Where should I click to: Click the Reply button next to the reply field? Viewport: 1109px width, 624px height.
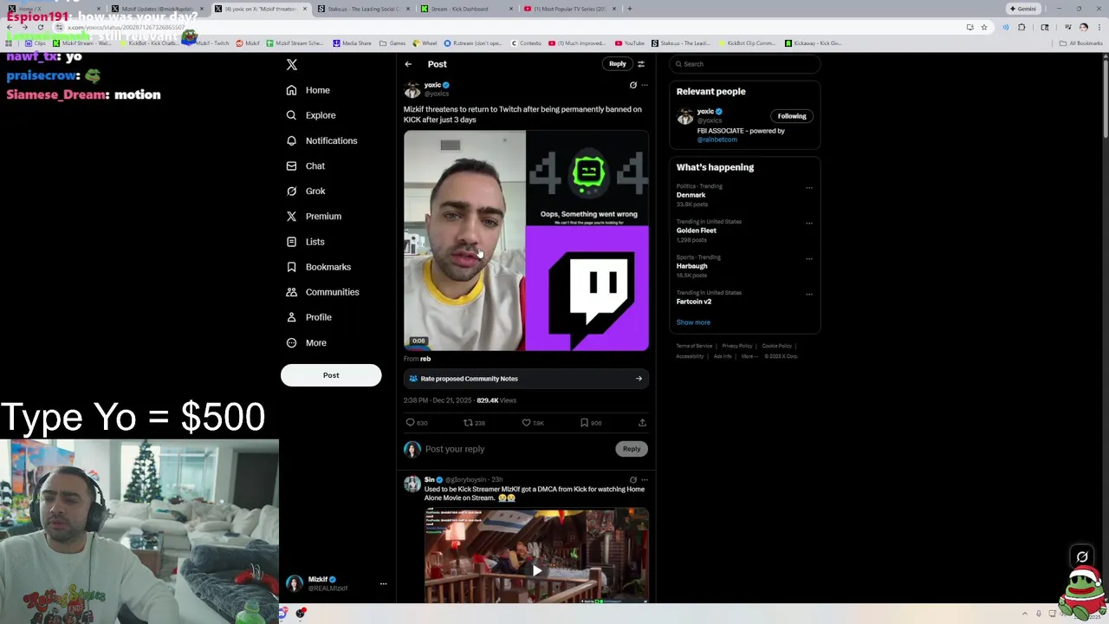click(632, 449)
